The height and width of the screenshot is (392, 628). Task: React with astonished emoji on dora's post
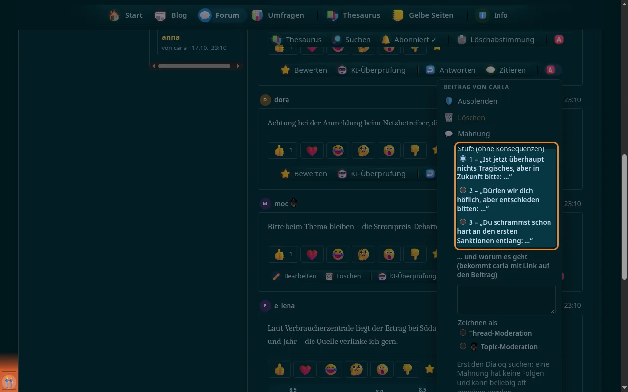click(x=389, y=150)
